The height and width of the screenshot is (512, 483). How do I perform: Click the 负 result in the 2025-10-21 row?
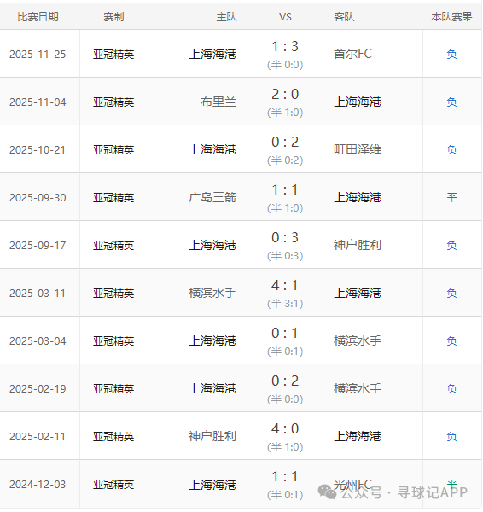coord(451,150)
